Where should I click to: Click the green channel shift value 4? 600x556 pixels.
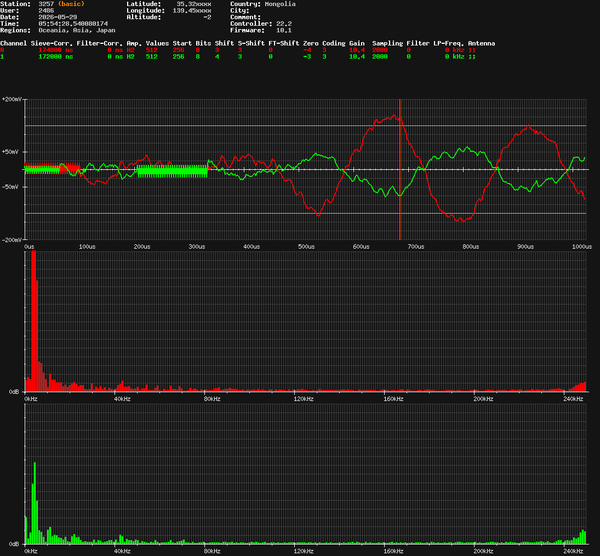[217, 56]
